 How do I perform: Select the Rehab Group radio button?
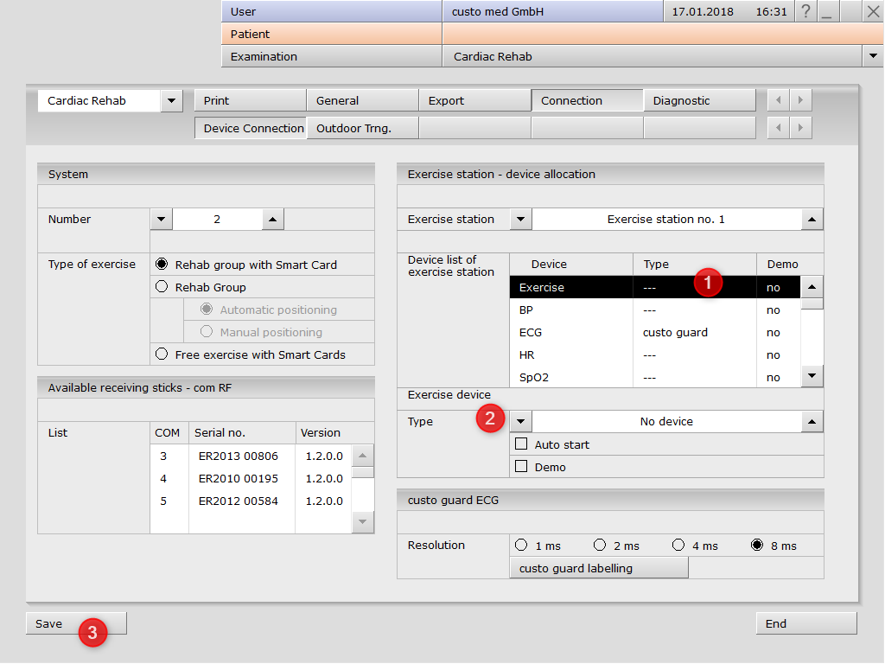[162, 287]
